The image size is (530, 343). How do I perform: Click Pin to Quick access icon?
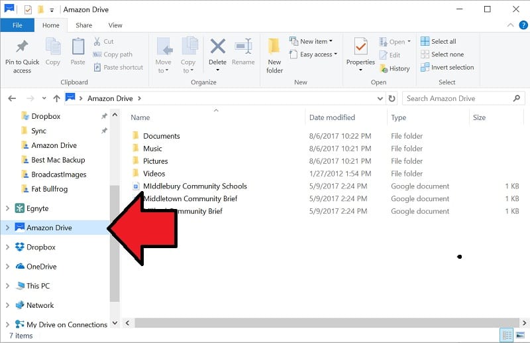coord(22,46)
